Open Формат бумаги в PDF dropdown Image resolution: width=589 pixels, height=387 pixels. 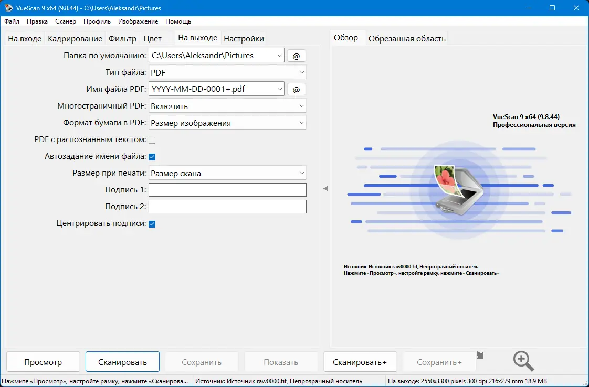point(228,123)
